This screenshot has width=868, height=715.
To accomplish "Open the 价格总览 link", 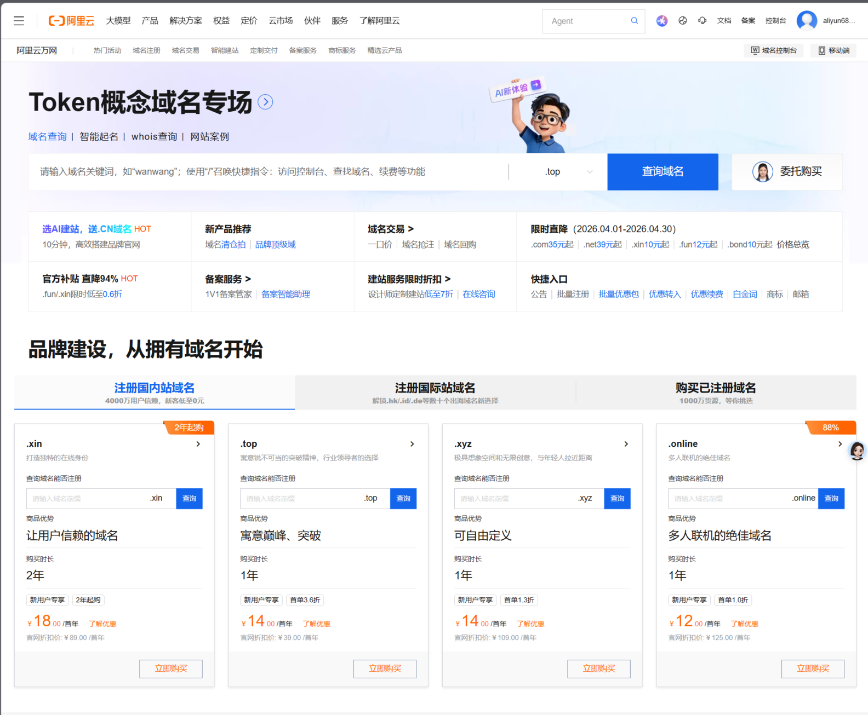I will tap(793, 245).
